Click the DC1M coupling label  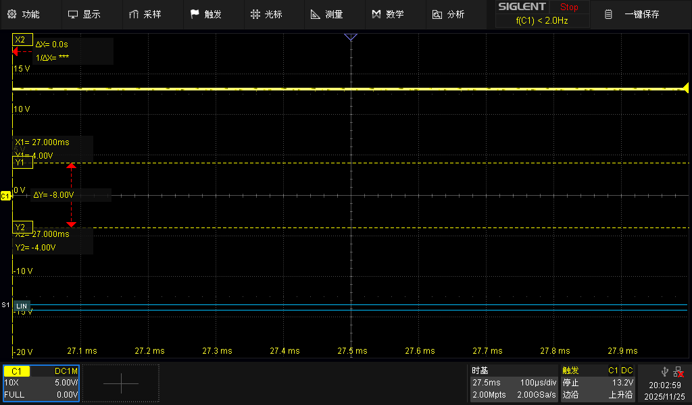tap(66, 371)
